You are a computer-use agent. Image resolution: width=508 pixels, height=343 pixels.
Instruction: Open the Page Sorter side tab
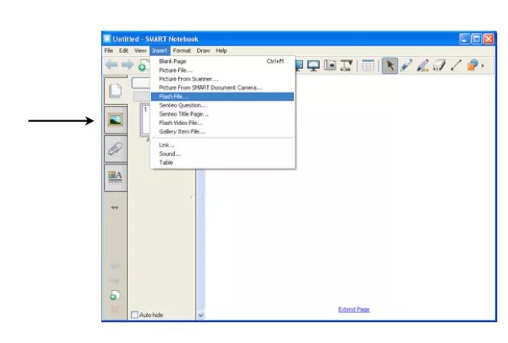(116, 91)
